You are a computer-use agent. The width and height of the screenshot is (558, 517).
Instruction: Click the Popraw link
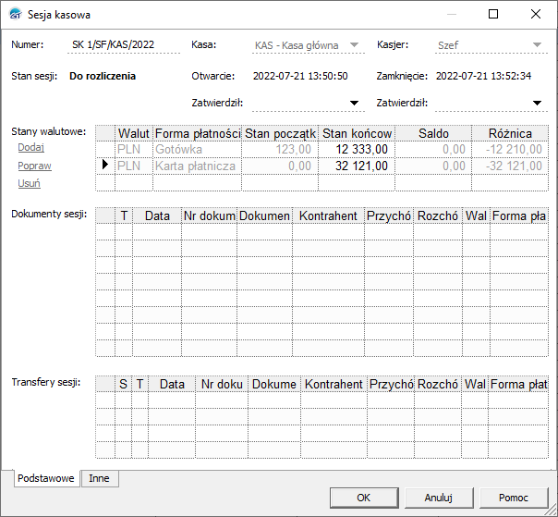(34, 166)
